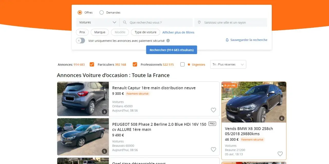This screenshot has height=164, width=329.
Task: Click the city and radius location field
Action: [231, 22]
